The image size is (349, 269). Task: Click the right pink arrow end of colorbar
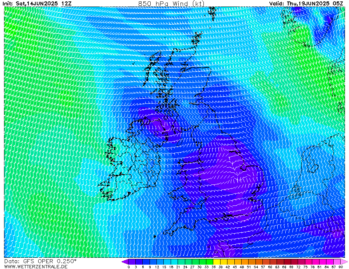(344, 262)
